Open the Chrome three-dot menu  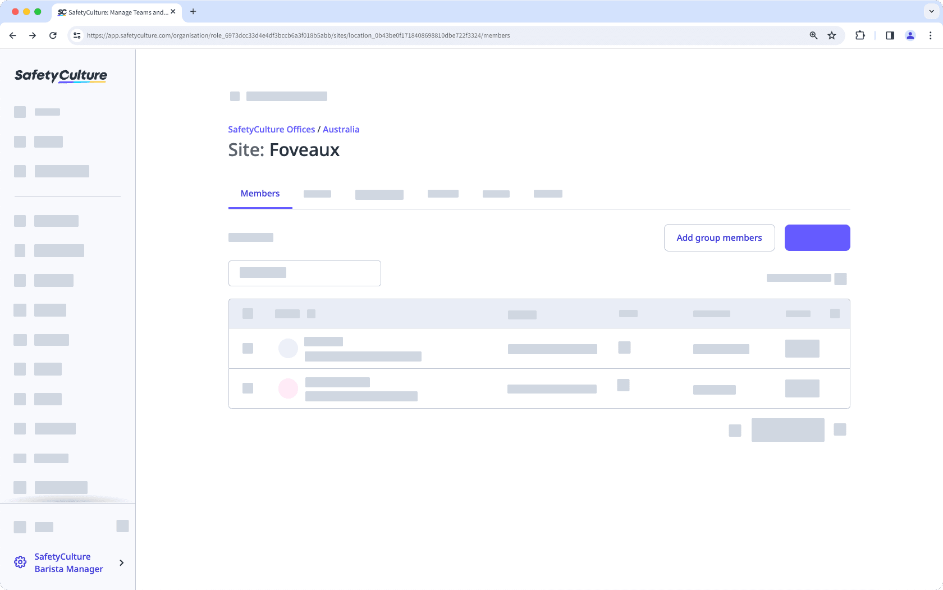click(x=931, y=35)
